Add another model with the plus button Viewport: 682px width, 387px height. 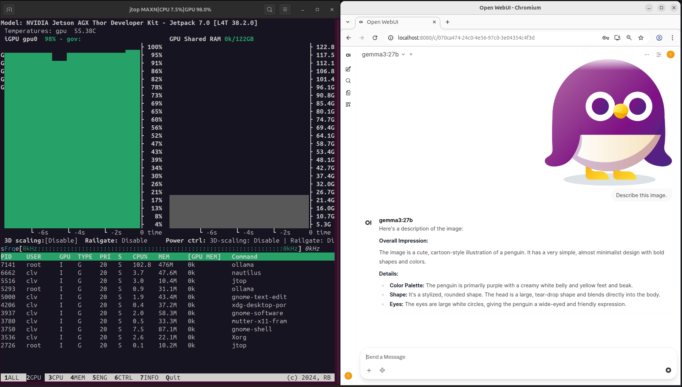pyautogui.click(x=411, y=55)
